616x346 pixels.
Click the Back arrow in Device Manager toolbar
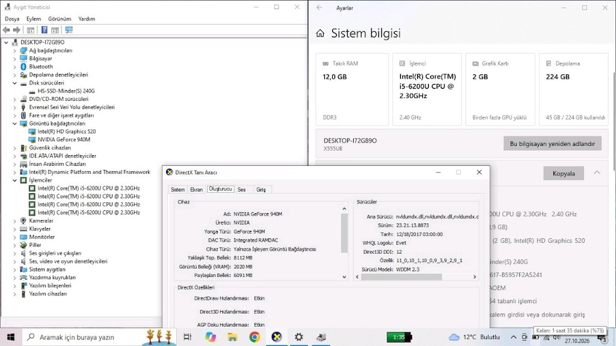pyautogui.click(x=6, y=30)
